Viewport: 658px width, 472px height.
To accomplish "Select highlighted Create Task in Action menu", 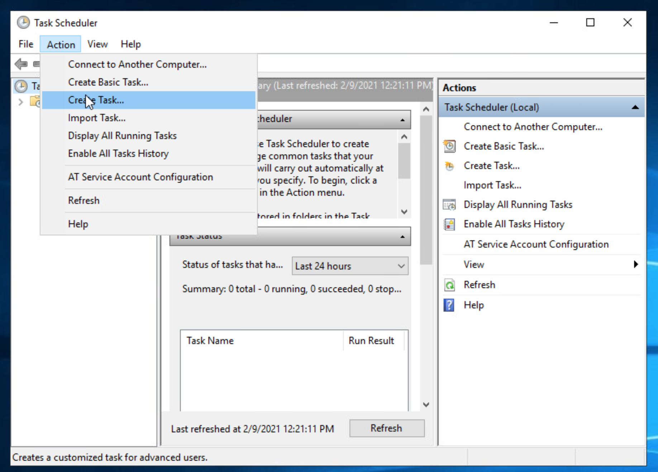I will point(149,100).
